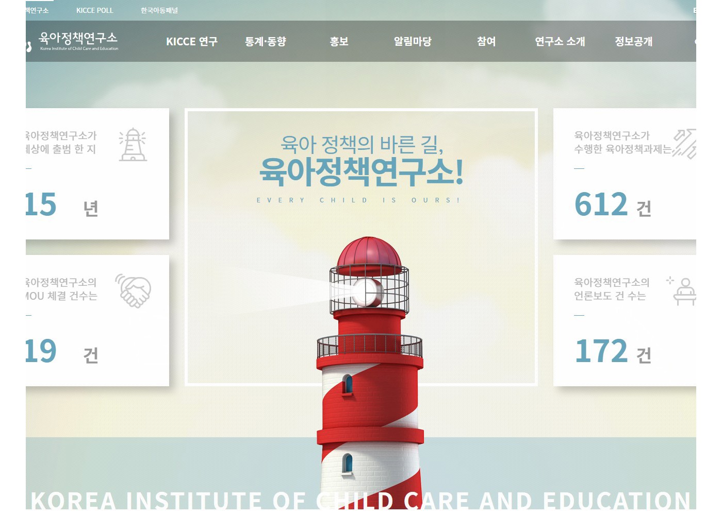This screenshot has width=722, height=515.
Task: Click the 172 건 press reports count
Action: pyautogui.click(x=612, y=351)
